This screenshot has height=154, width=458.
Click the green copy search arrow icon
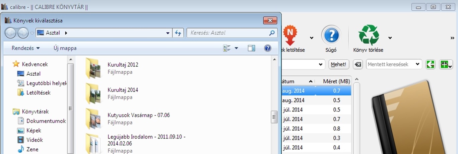click(431, 64)
